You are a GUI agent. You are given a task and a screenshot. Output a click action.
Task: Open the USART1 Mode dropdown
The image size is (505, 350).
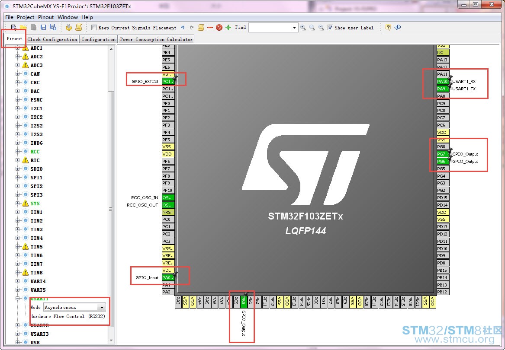pyautogui.click(x=102, y=308)
